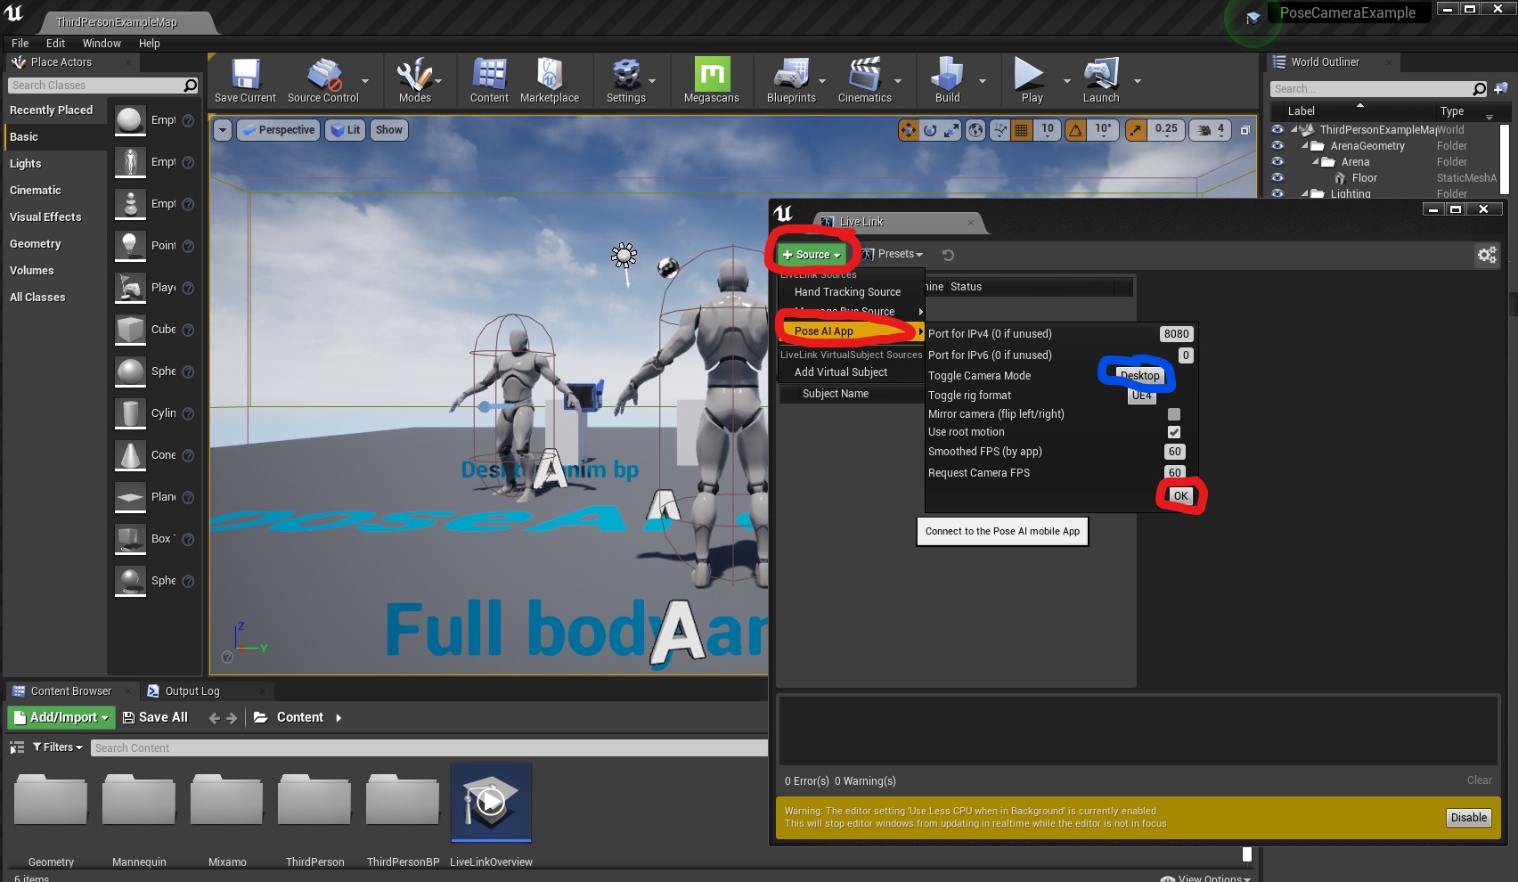Open the Live Link settings gear icon
Screen dimensions: 1518x882
click(1487, 256)
